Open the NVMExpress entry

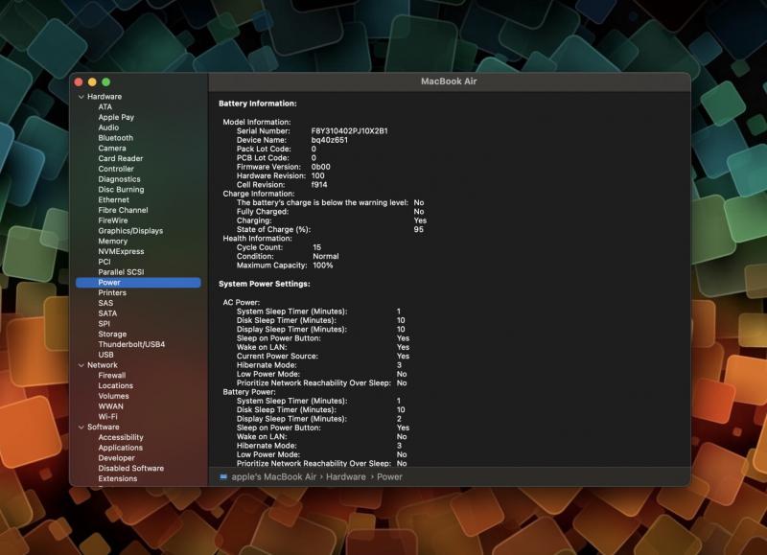click(121, 251)
